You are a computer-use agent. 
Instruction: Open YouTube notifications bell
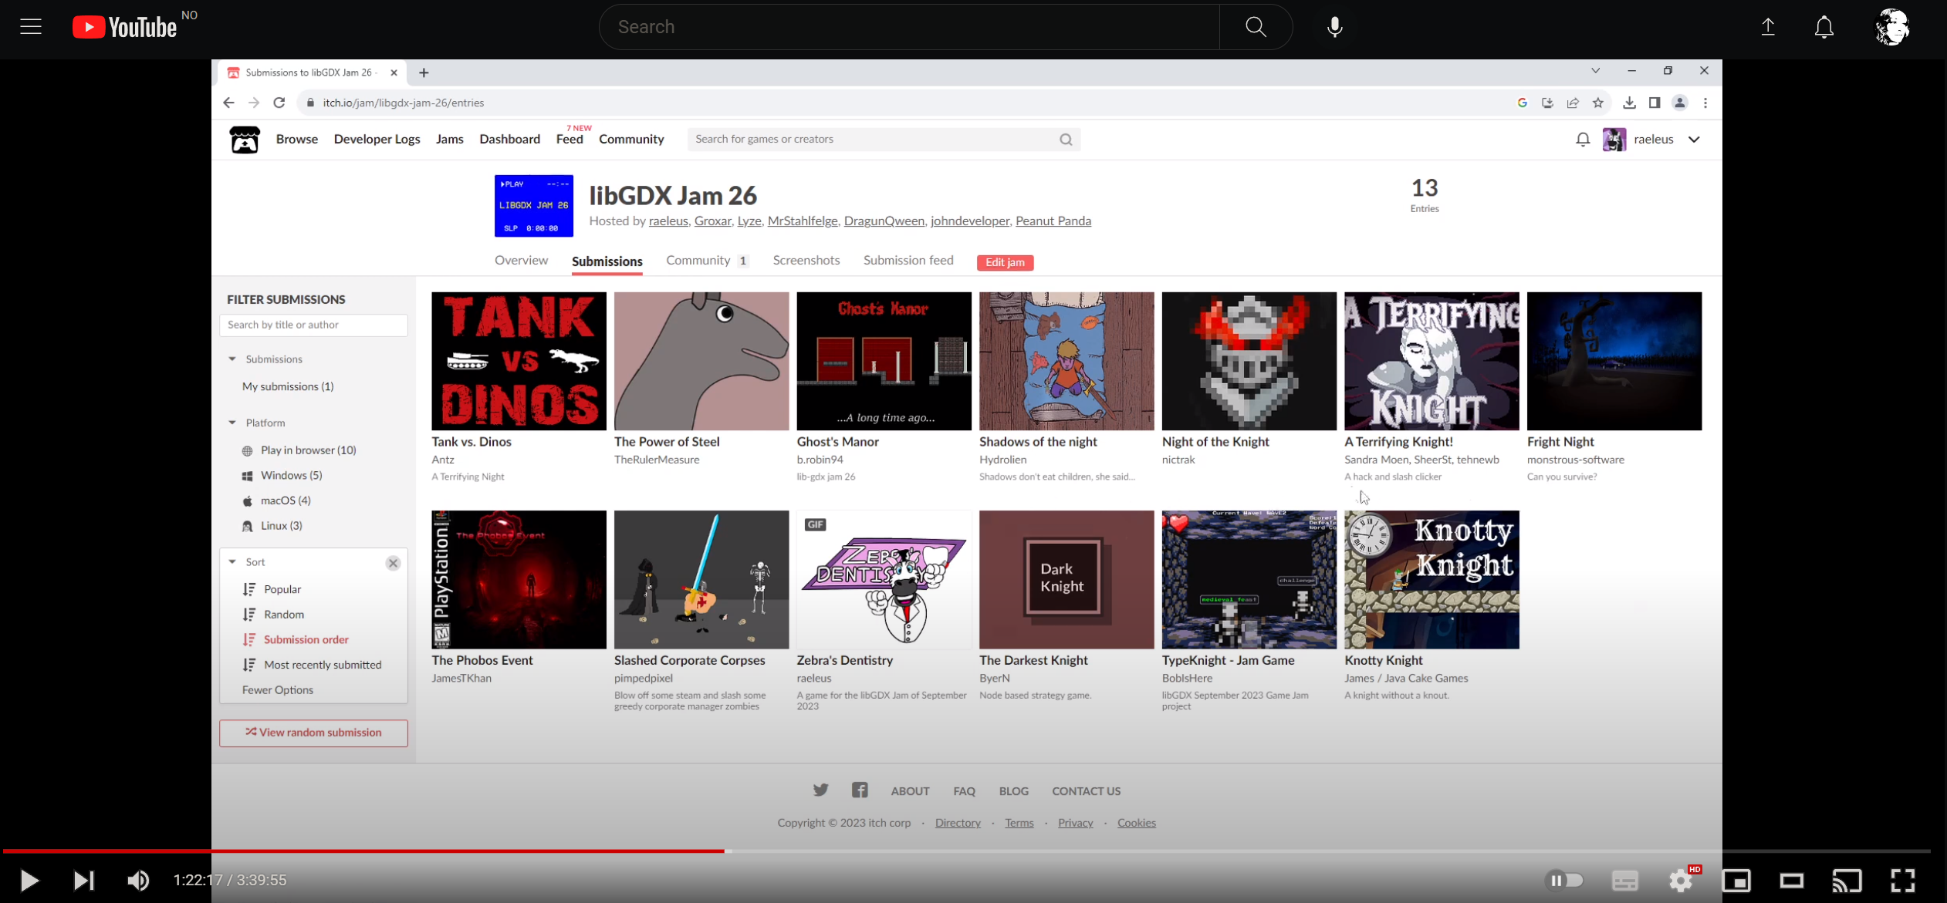click(1824, 26)
